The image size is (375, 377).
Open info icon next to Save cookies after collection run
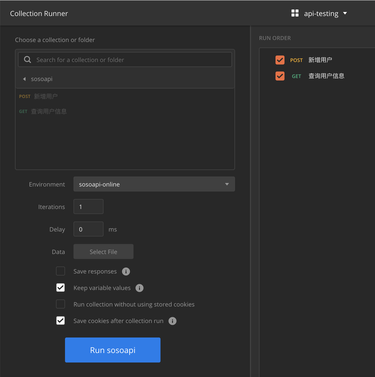(172, 321)
